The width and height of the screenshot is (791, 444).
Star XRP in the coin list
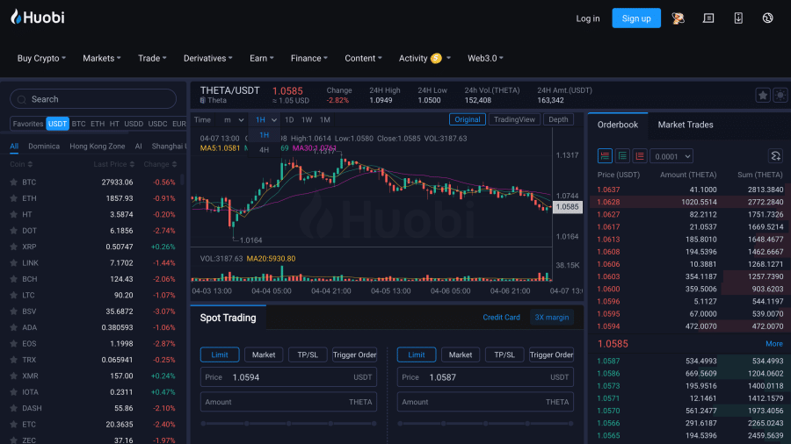click(x=13, y=247)
